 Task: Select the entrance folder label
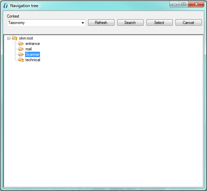[33, 44]
